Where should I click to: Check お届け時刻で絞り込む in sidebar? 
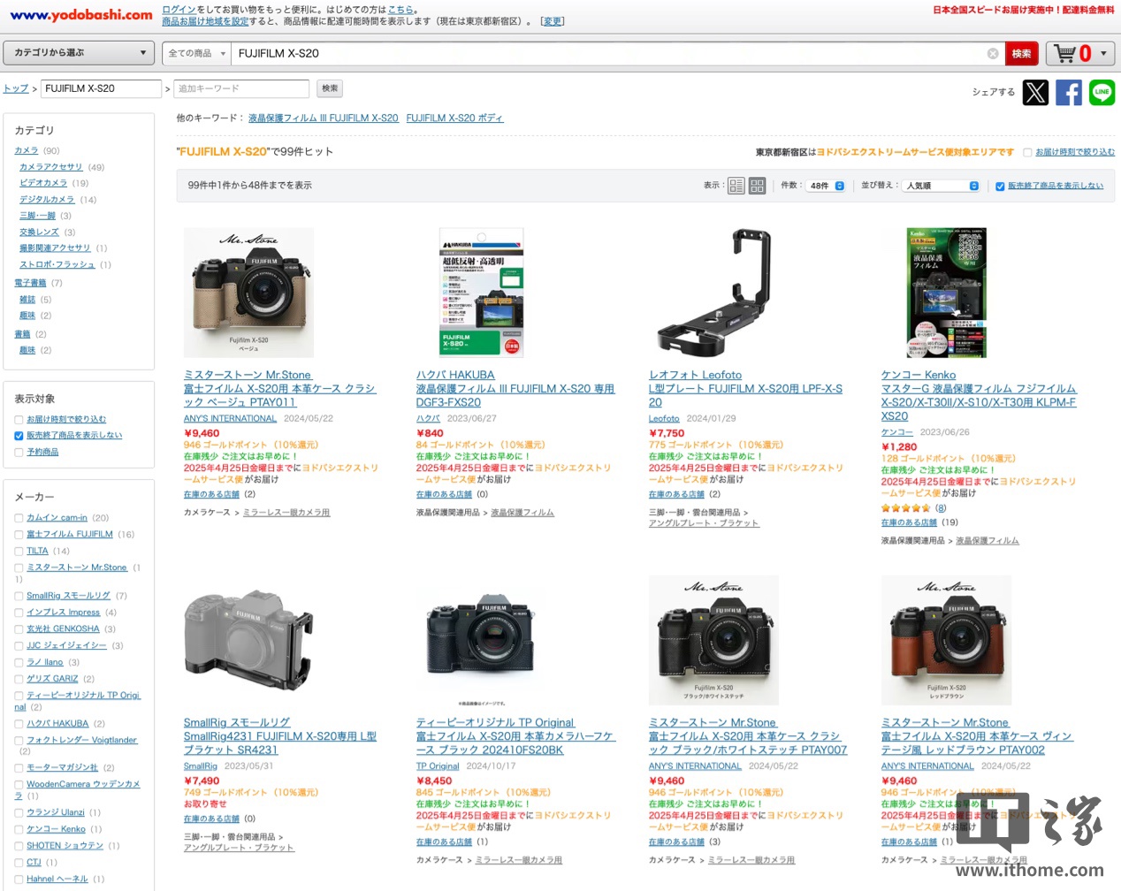pos(19,420)
